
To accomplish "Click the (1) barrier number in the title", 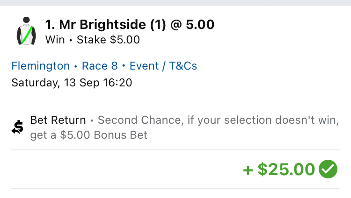I will click(x=159, y=25).
